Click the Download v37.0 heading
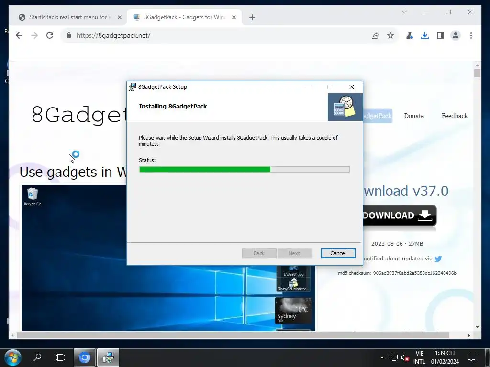Viewport: 490px width, 367px height. coord(406,191)
